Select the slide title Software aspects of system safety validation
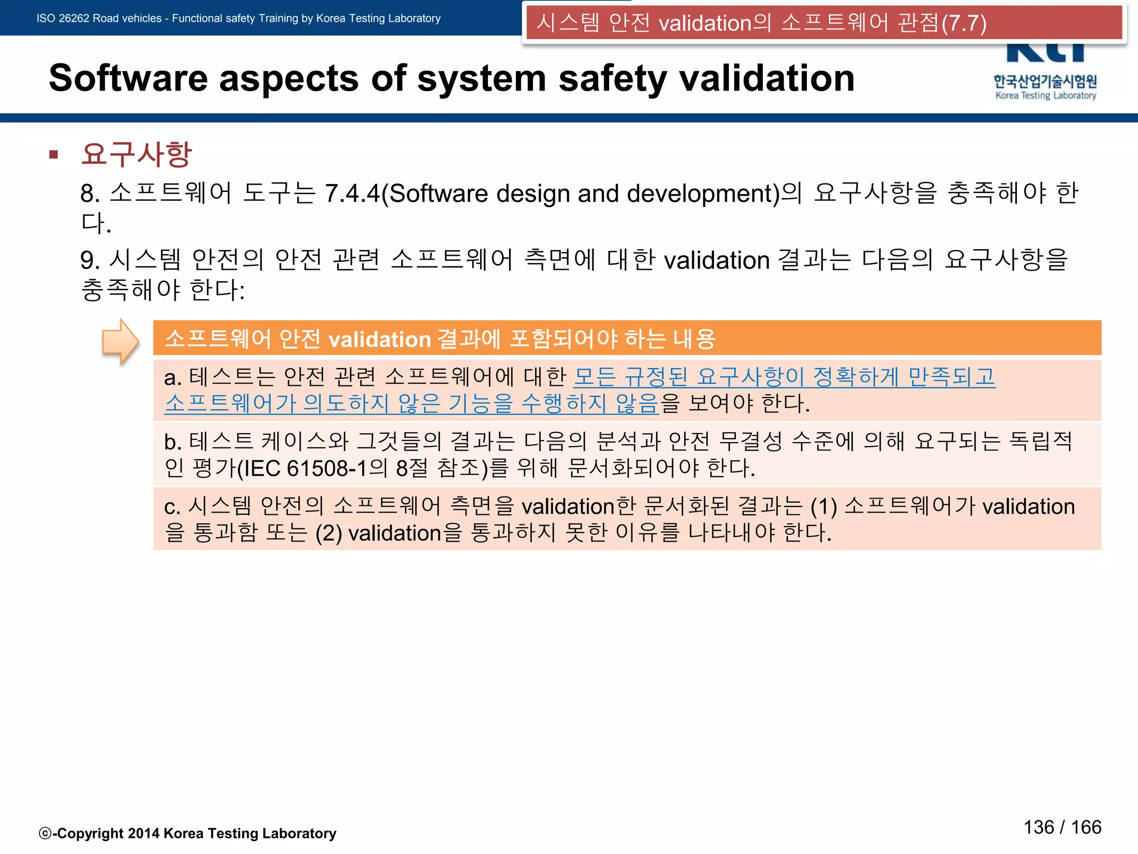Image resolution: width=1138 pixels, height=854 pixels. click(x=452, y=78)
